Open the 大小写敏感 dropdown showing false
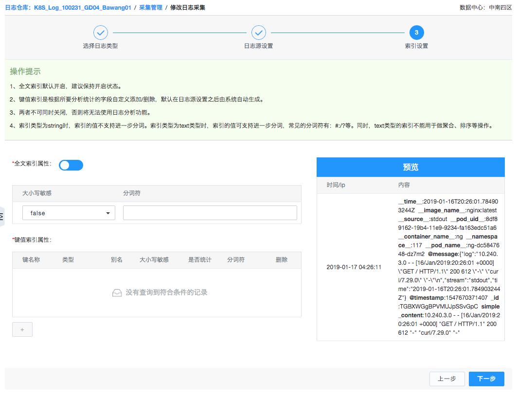This screenshot has width=517, height=395. tap(68, 212)
